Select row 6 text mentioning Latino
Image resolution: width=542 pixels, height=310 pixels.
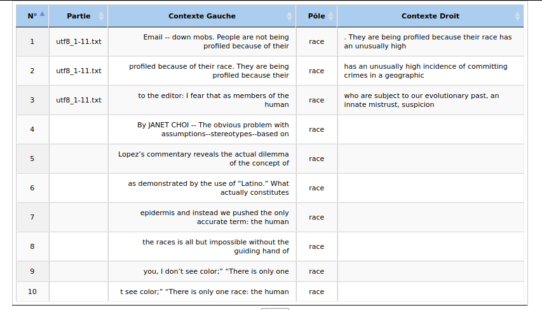coord(208,188)
